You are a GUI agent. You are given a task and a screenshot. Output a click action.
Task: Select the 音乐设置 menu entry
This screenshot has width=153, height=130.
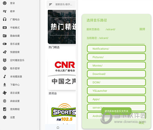(x=15, y=44)
